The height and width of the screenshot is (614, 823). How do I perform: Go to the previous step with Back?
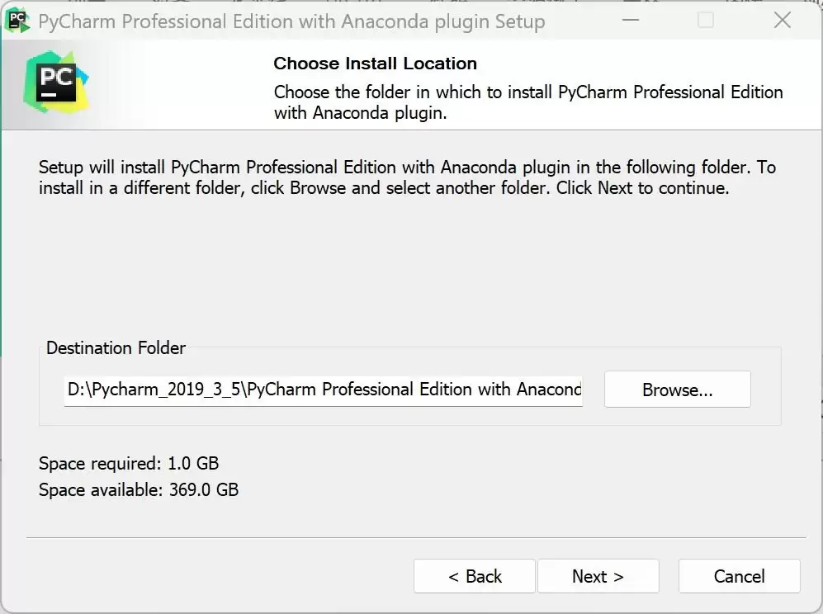[475, 576]
